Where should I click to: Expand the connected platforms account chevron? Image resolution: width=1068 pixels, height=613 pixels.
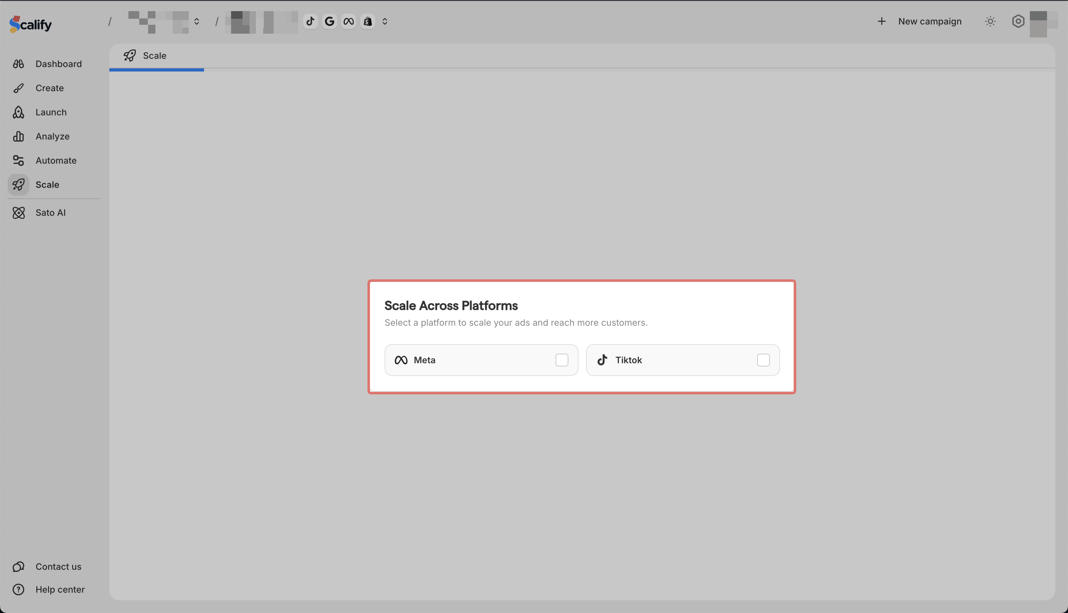point(385,22)
